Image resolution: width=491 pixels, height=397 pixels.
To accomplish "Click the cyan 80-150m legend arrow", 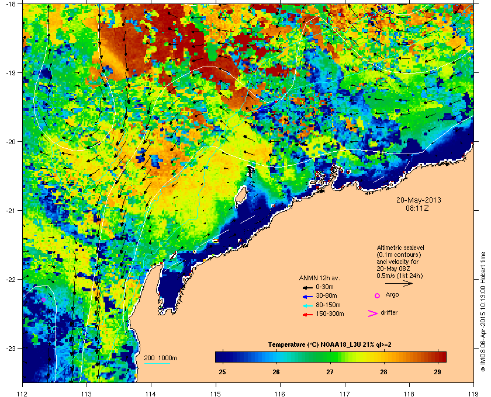I will tap(307, 305).
